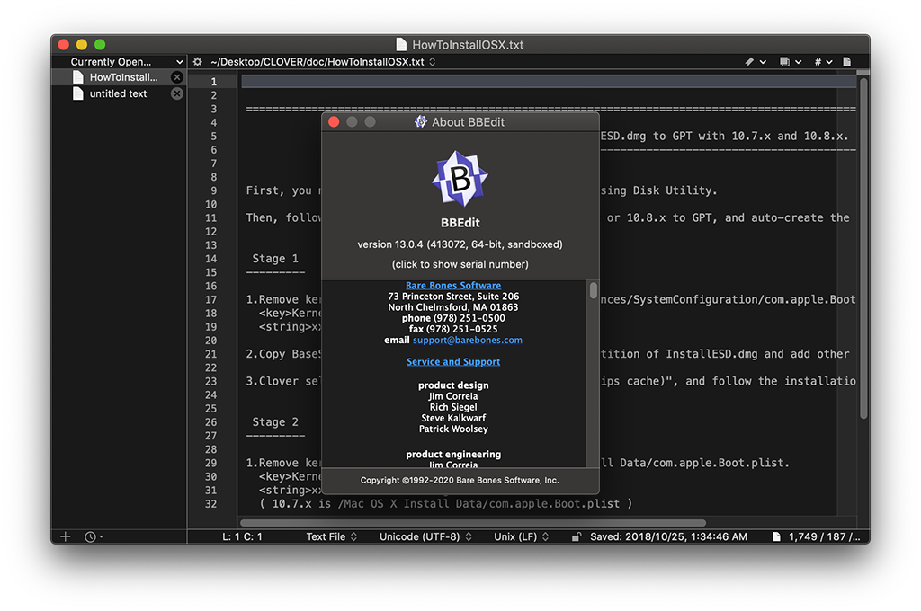This screenshot has width=921, height=611.
Task: Click the BBEdit logo in About window
Action: (x=460, y=179)
